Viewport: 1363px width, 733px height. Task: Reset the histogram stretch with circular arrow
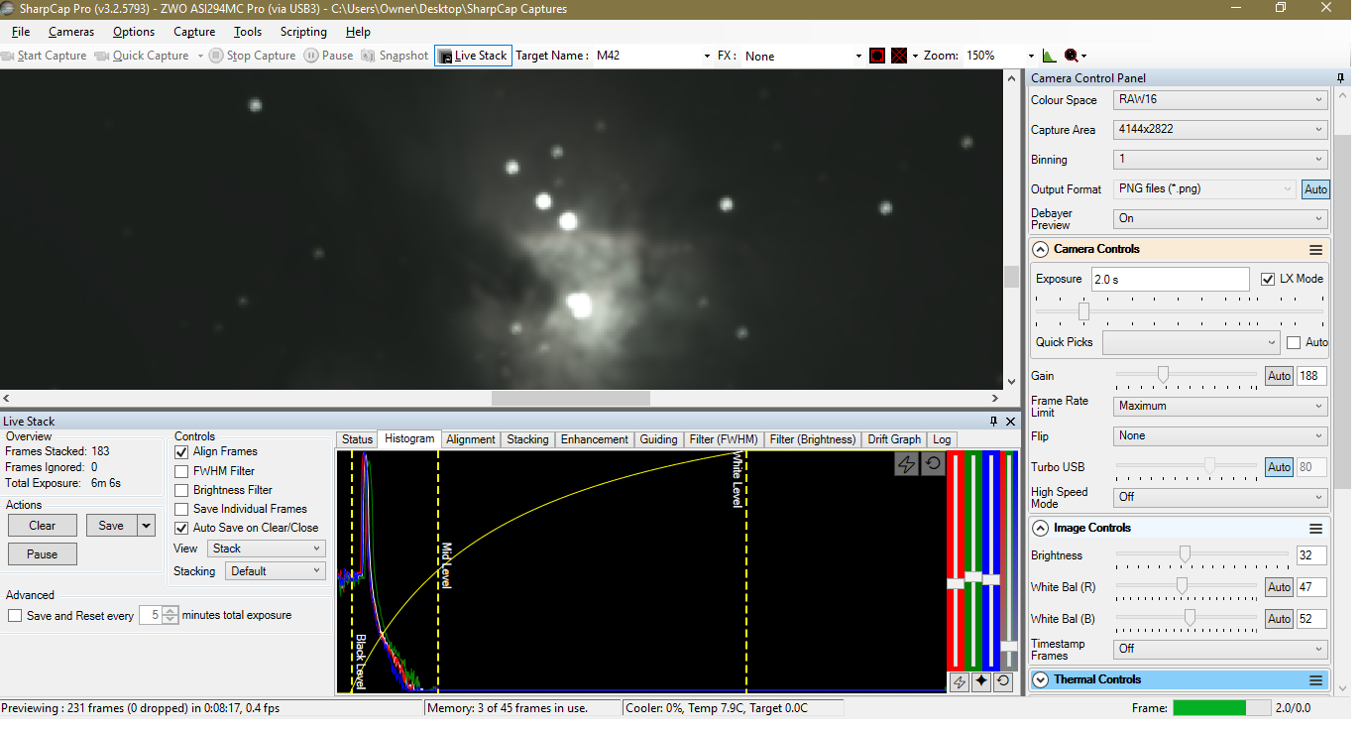pos(933,464)
